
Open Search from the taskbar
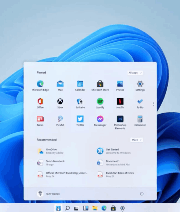(67, 208)
